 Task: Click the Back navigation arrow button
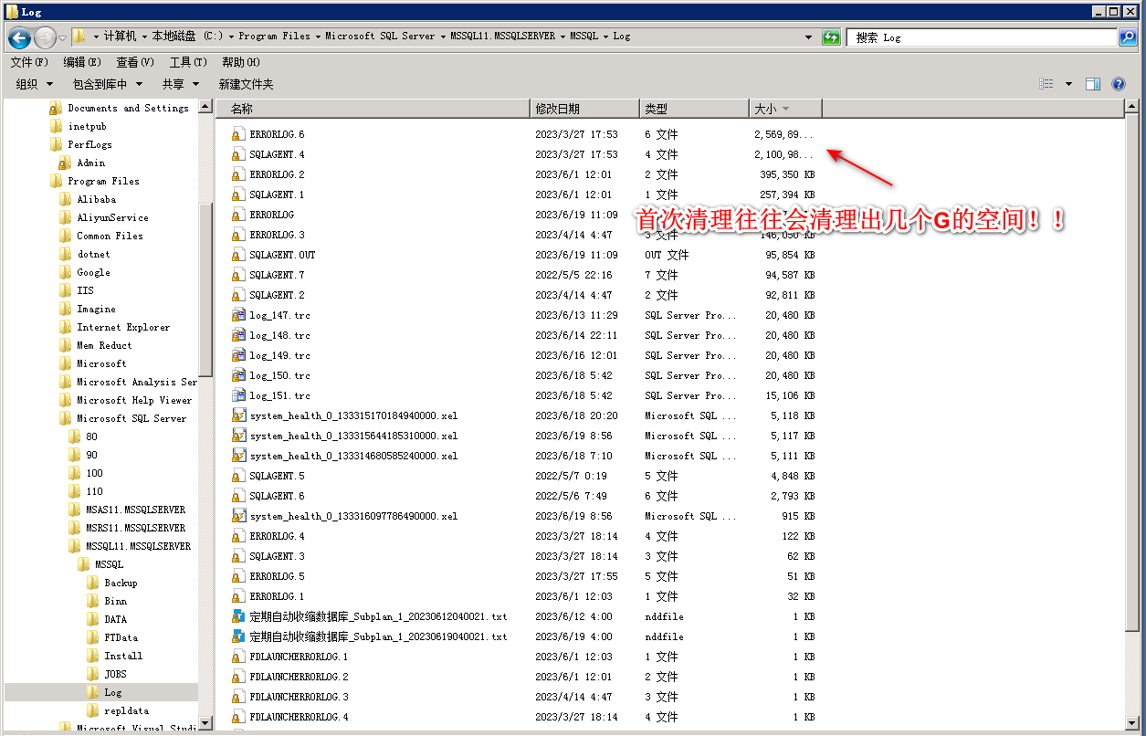20,37
